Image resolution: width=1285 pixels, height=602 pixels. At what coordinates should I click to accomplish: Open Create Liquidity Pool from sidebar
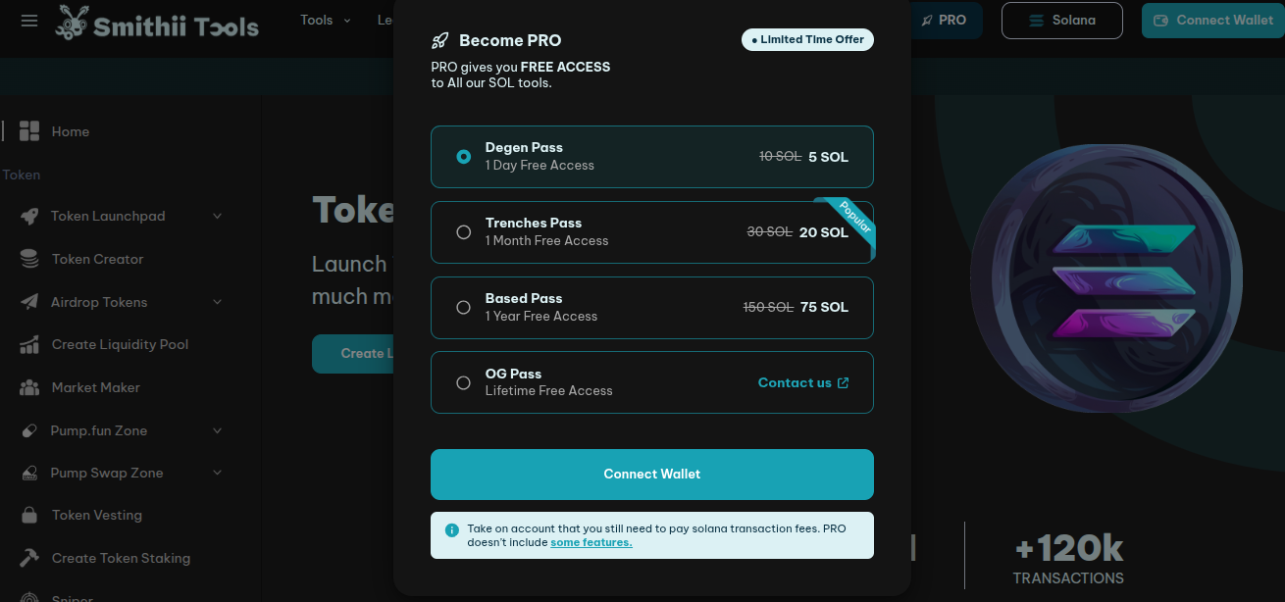coord(120,344)
